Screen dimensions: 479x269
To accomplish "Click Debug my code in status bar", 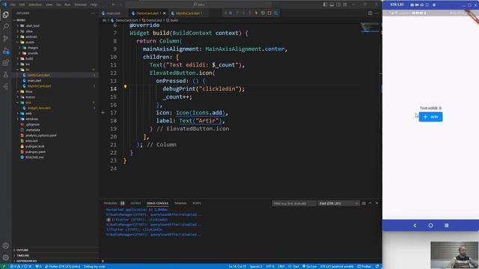I will [94, 267].
